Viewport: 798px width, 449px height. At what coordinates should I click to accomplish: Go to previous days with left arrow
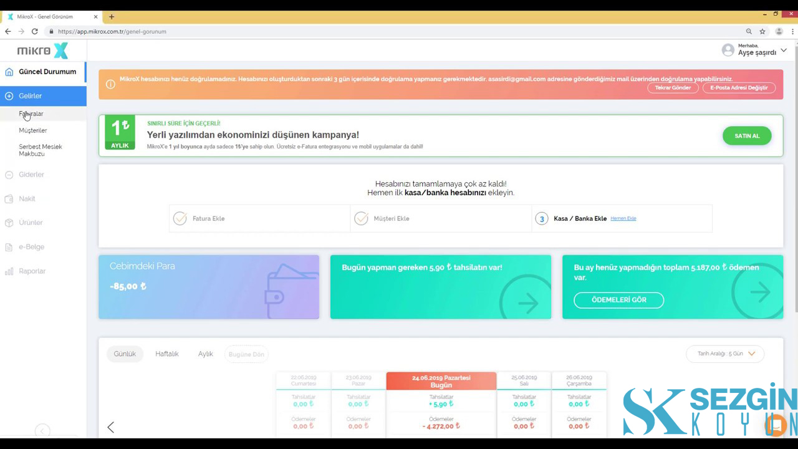click(x=110, y=427)
